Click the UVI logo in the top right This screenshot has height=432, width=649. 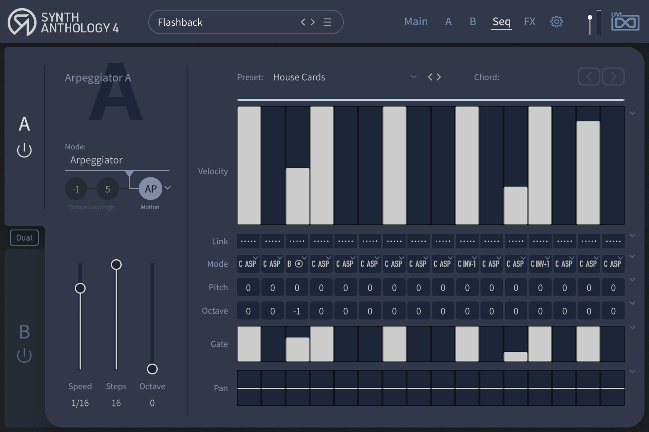pyautogui.click(x=625, y=21)
